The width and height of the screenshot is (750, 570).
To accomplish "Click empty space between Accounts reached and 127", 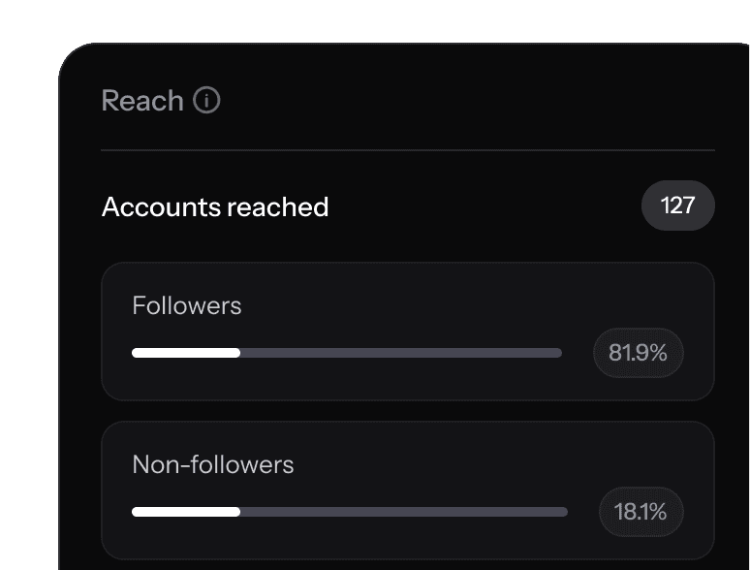I will [484, 207].
